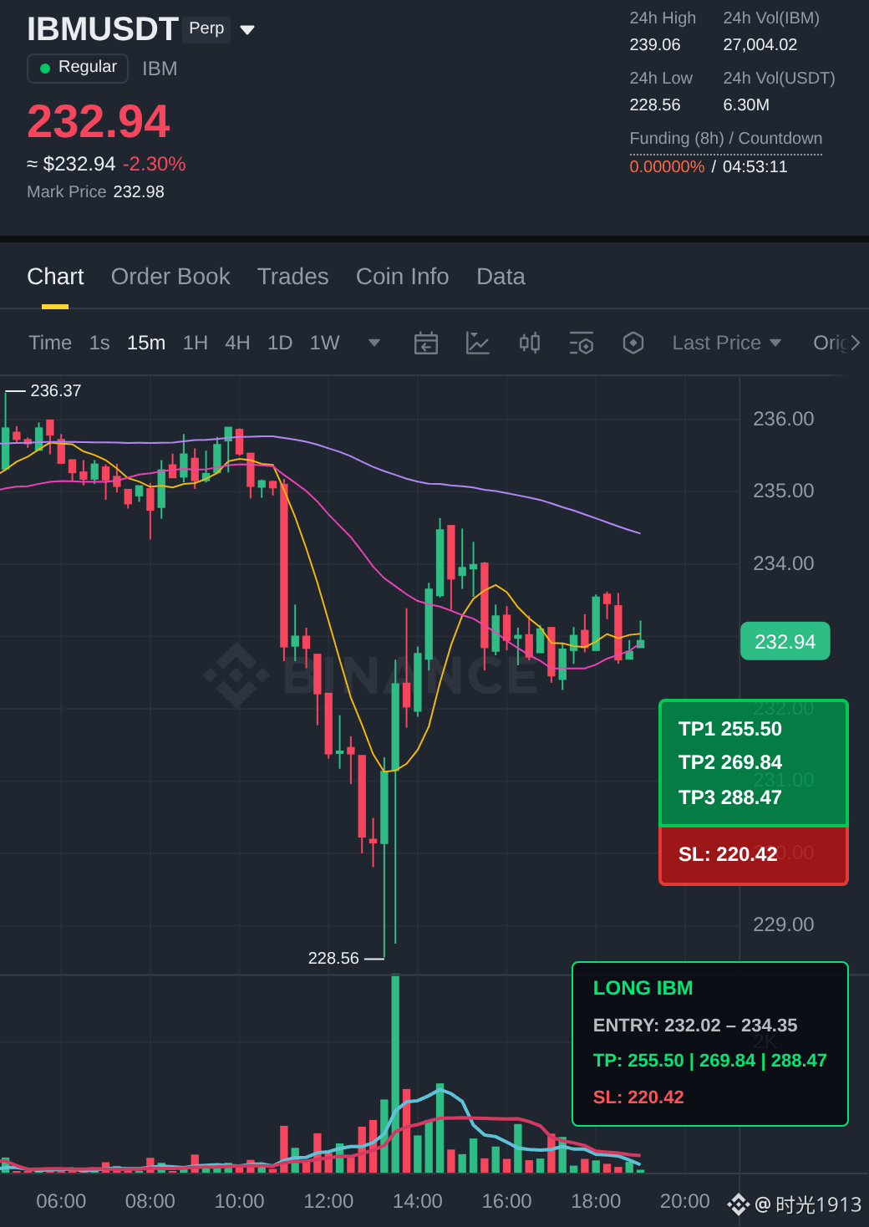869x1227 pixels.
Task: Click the -2.30% price change
Action: 155,164
